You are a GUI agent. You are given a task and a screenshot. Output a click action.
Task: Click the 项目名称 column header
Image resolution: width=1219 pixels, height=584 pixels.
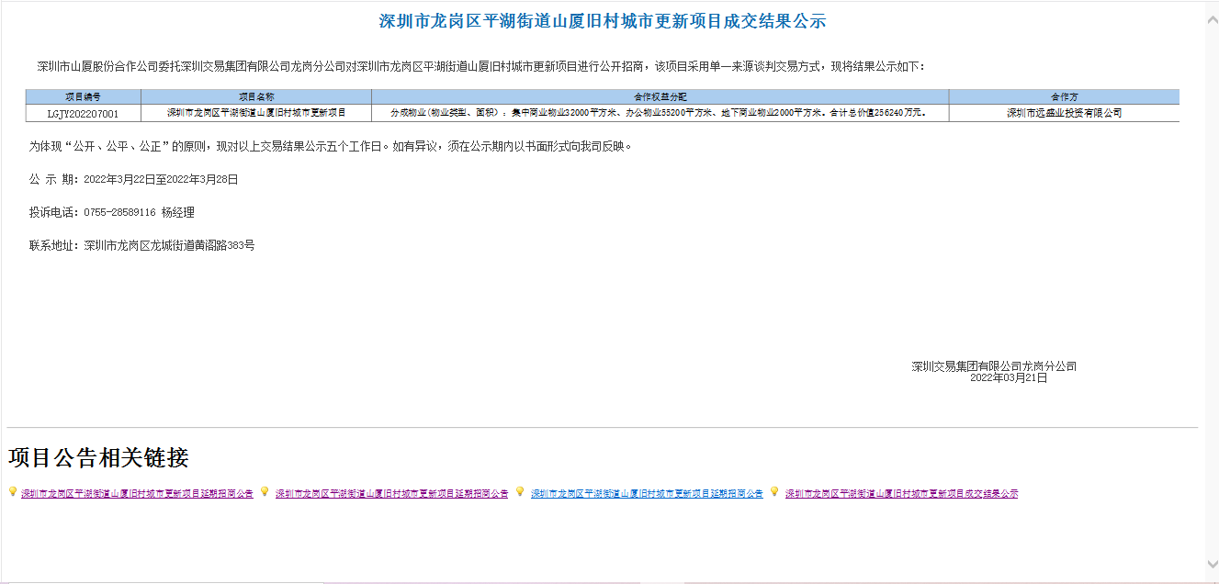coord(256,96)
